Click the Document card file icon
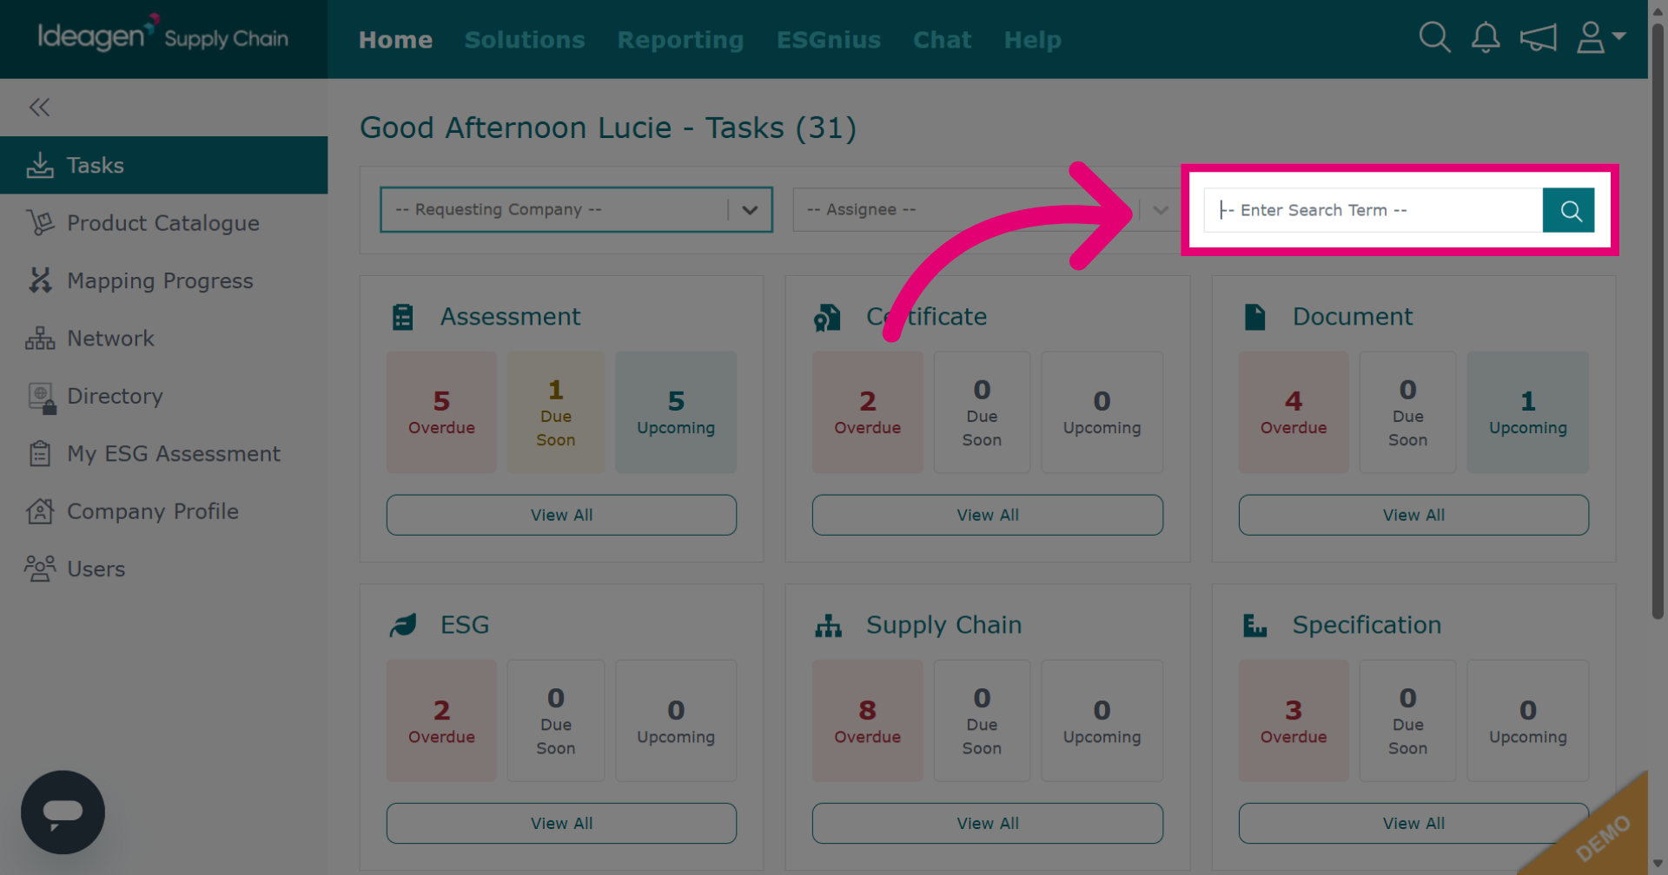Screen dimensions: 1668x875 1254,317
